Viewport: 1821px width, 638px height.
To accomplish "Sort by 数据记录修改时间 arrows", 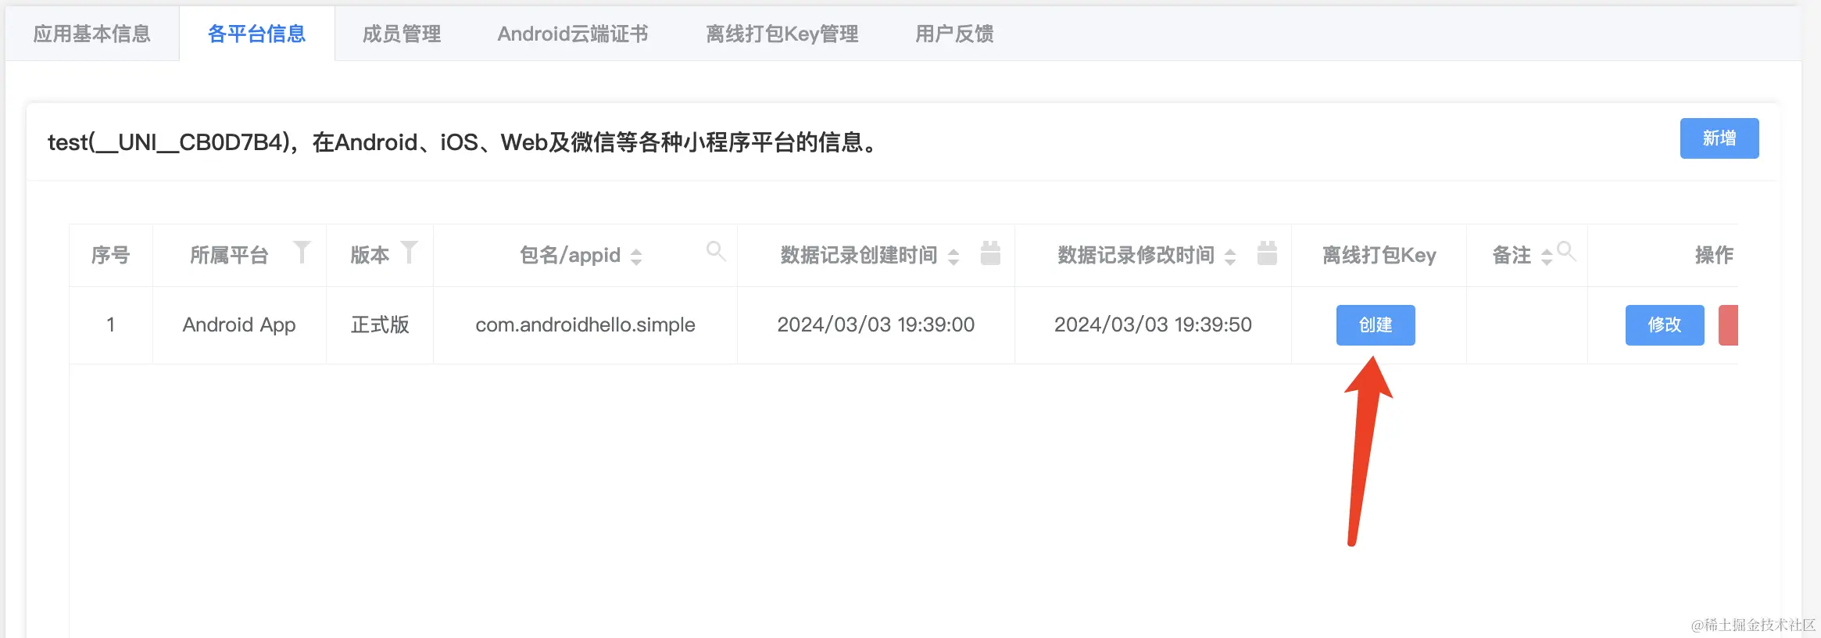I will (x=1230, y=256).
